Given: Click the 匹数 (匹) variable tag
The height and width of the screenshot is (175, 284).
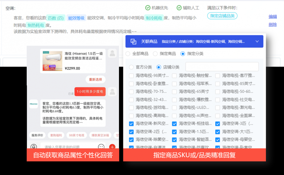Looking at the screenshot, I should 56,18.
